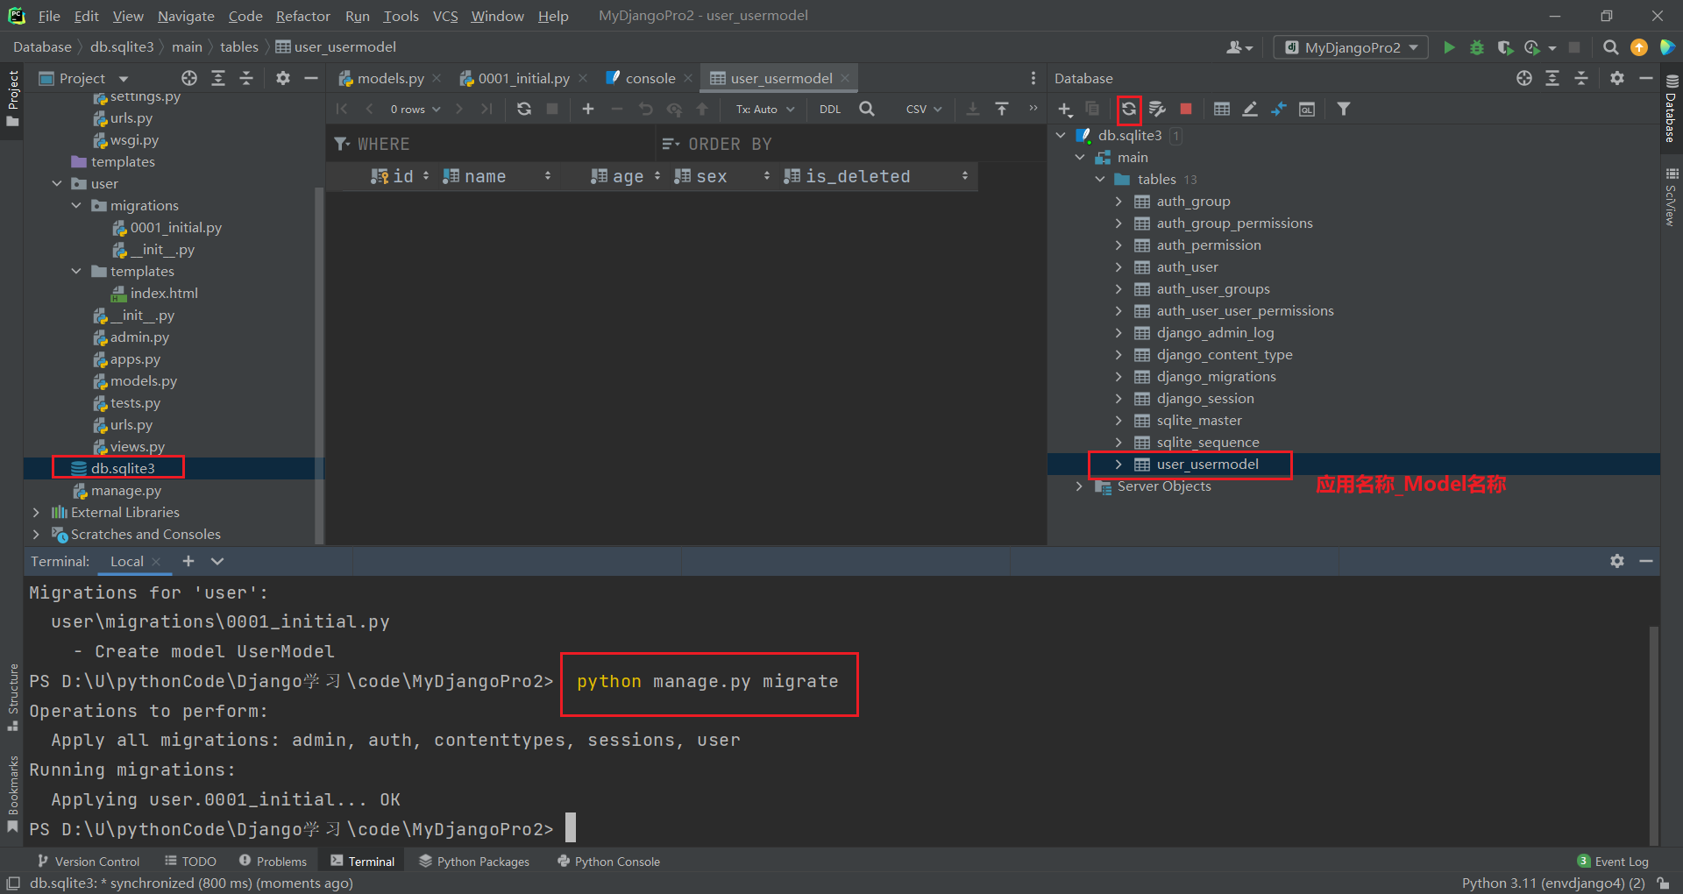Click Collapse All icon in the Project panel header
This screenshot has height=894, width=1683.
click(246, 78)
